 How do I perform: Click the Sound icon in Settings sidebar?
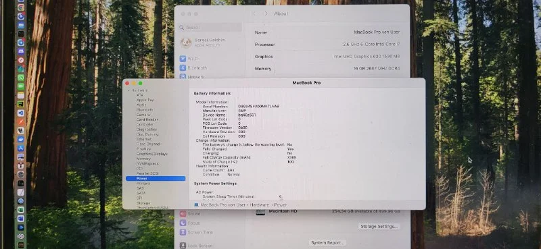point(183,214)
